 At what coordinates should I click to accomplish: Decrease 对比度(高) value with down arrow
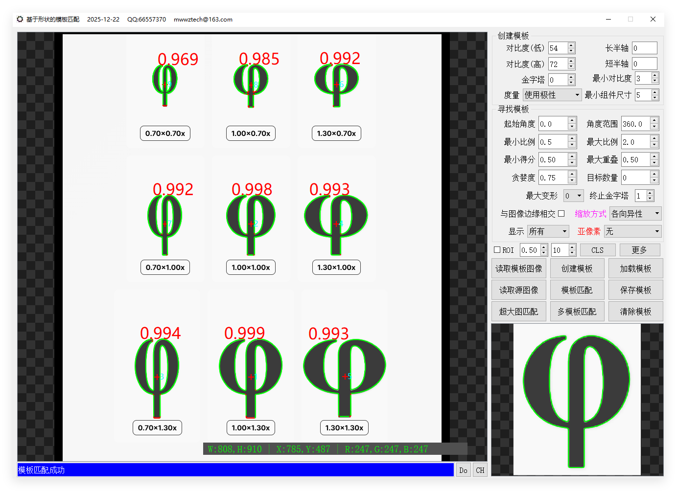click(571, 67)
